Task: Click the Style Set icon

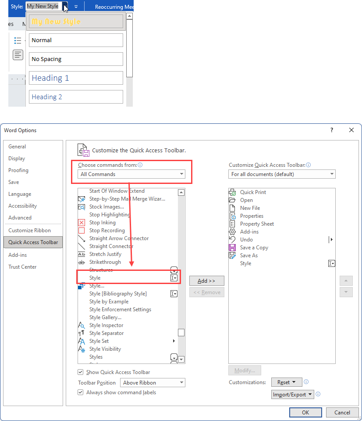Action: pyautogui.click(x=82, y=341)
